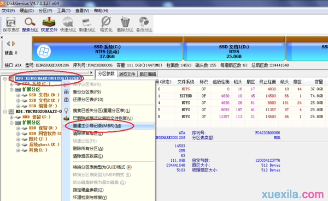Click the 总字节数 value 120034123776
Viewport: 328px width, 201px height.
(x=267, y=160)
